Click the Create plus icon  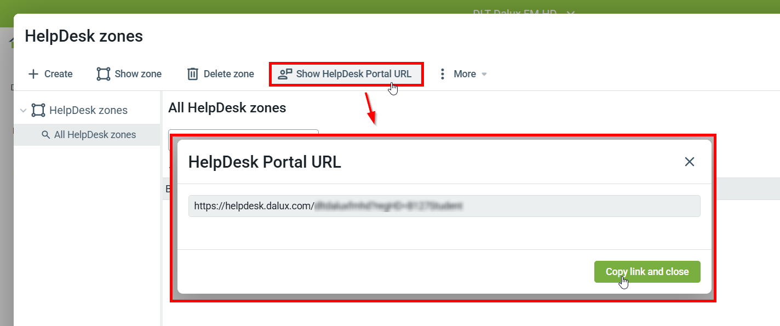33,74
